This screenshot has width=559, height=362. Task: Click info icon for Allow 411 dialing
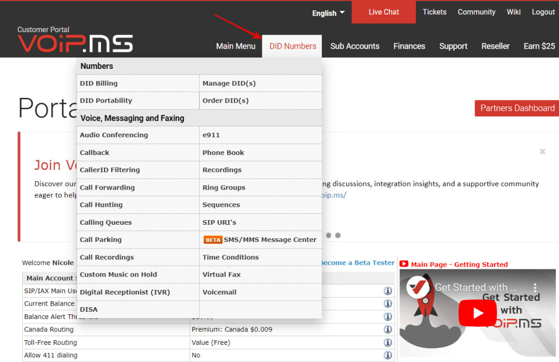(388, 355)
